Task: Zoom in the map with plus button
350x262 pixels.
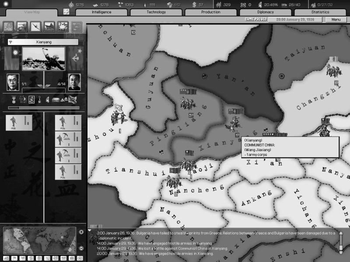Action: 81,232
